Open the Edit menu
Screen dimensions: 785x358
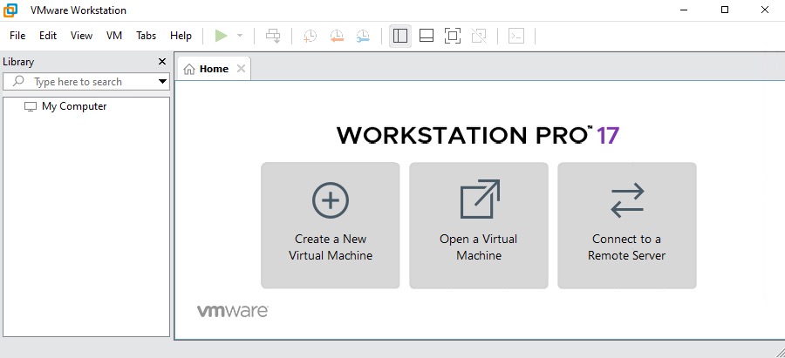(48, 36)
